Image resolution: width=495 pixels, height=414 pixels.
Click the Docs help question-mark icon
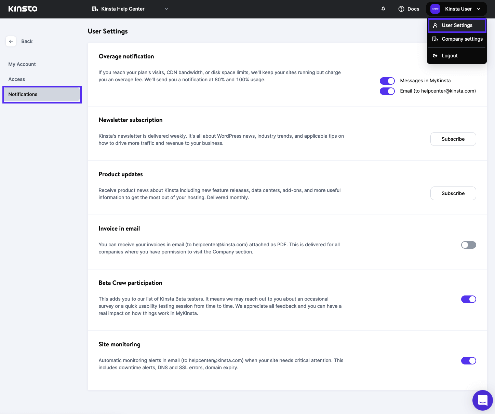(401, 9)
